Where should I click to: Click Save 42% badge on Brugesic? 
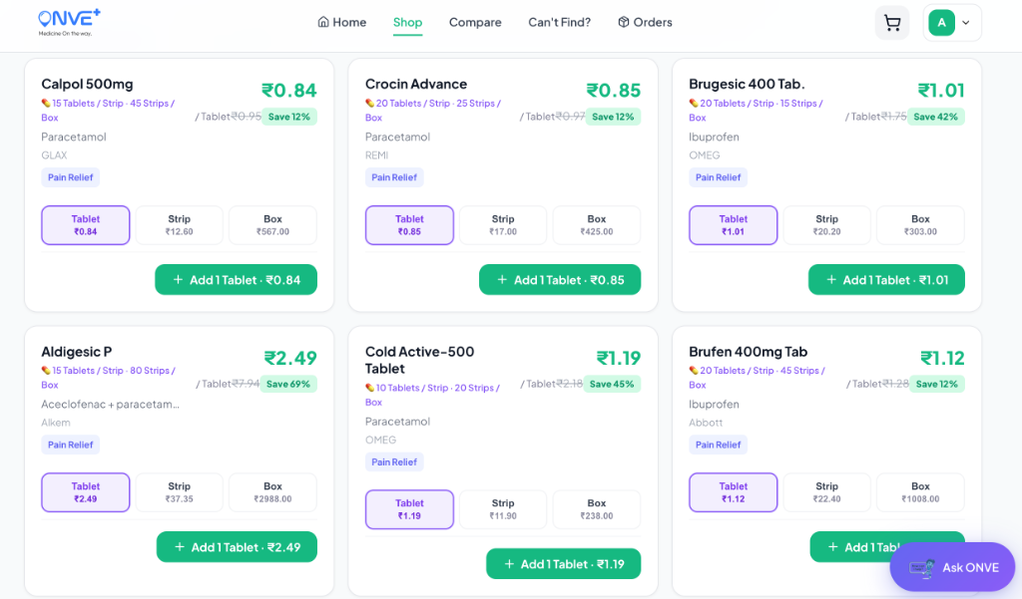click(935, 117)
